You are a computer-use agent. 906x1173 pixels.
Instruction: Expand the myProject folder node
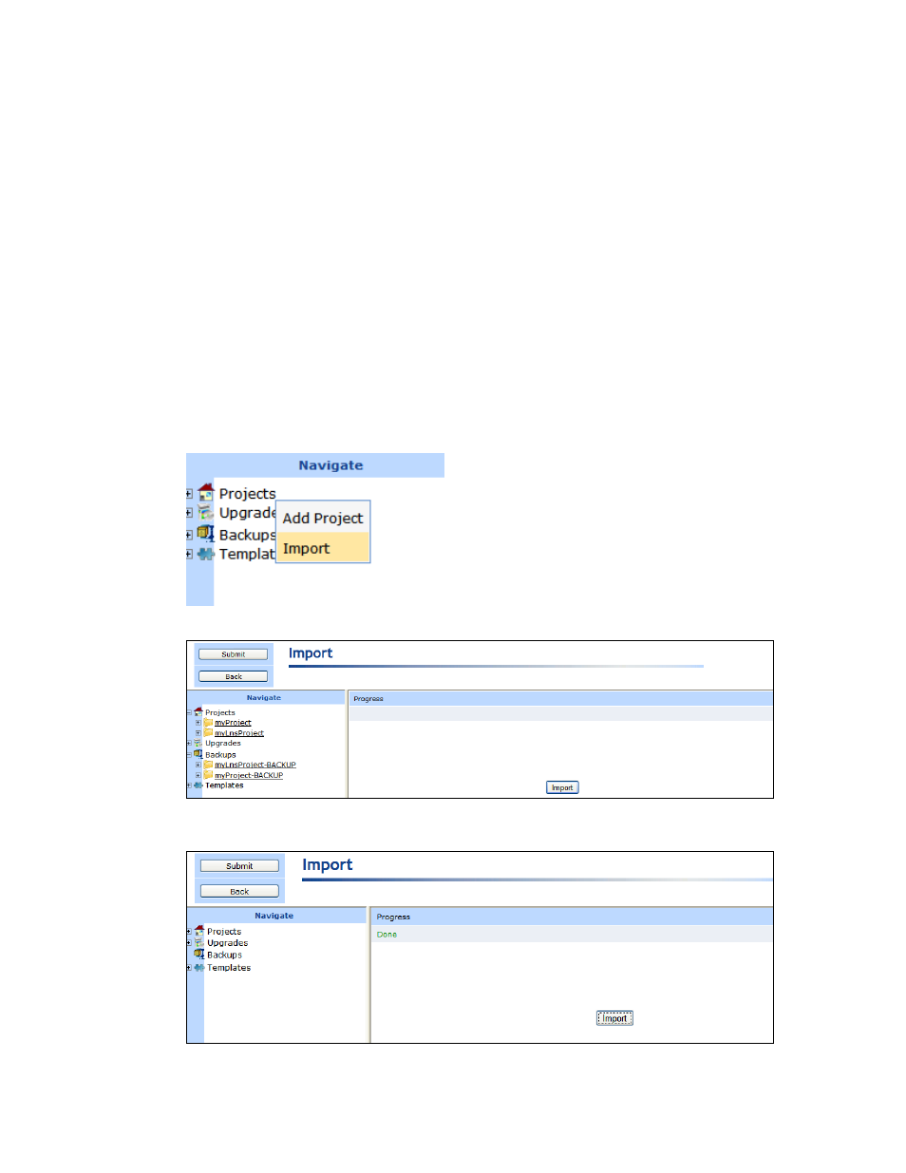coord(198,723)
